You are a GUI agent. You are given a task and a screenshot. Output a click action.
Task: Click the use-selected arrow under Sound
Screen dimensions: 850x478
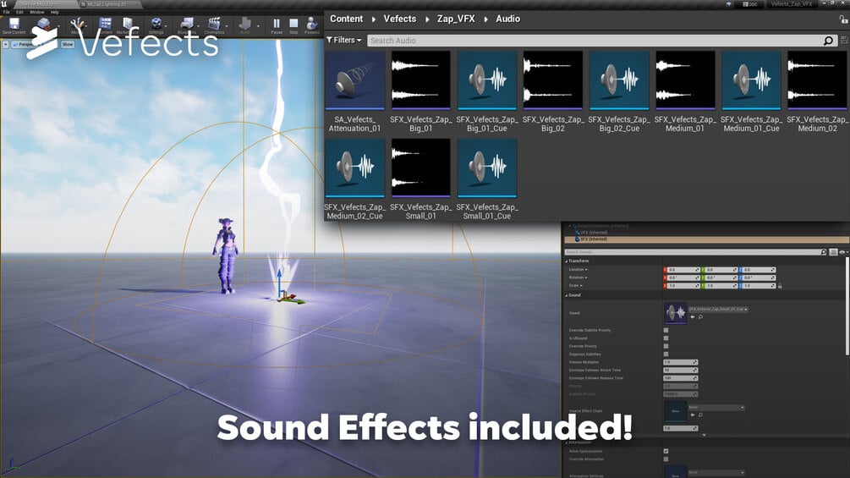click(x=693, y=317)
